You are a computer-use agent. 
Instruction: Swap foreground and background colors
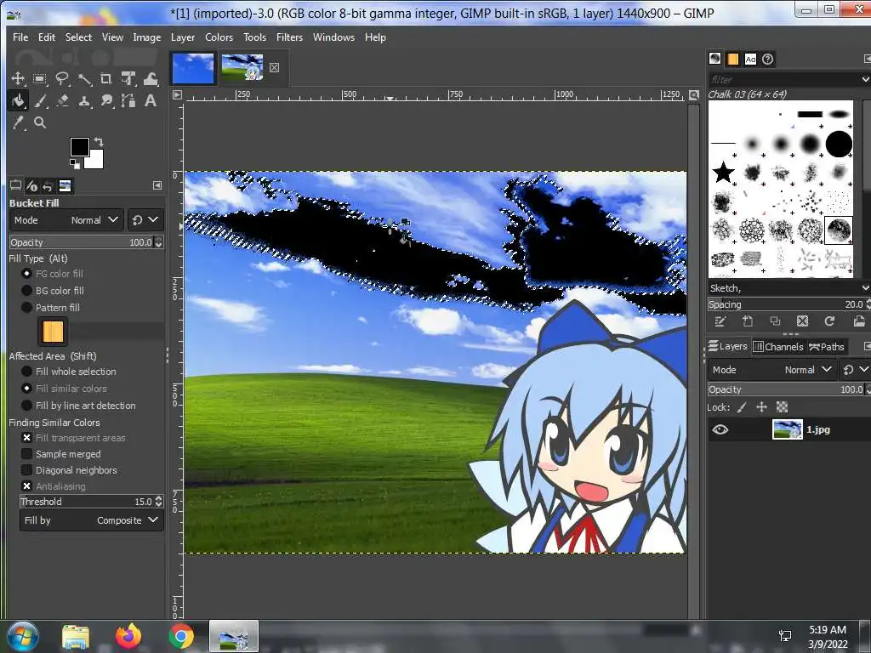(x=99, y=142)
